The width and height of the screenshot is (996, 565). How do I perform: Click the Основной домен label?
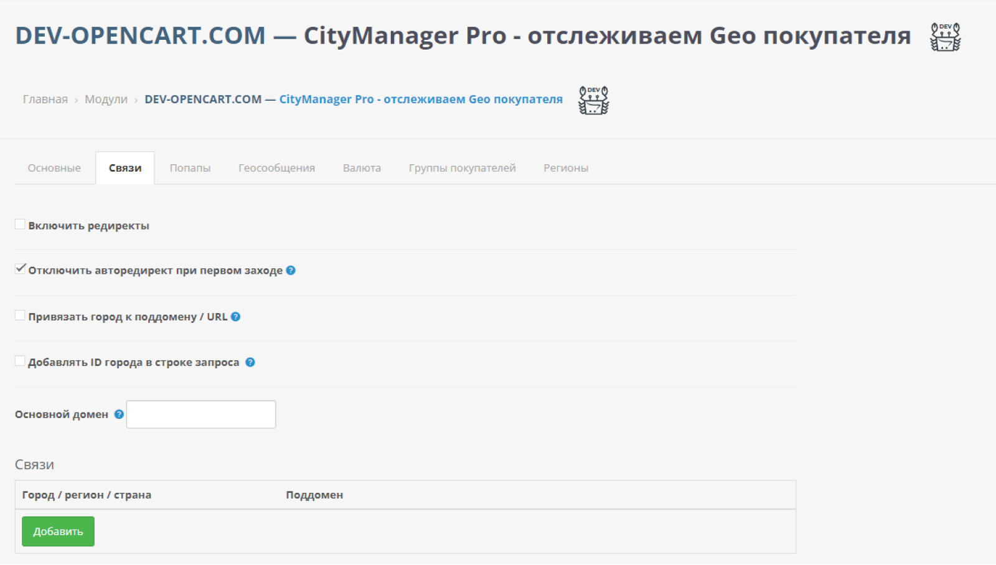(62, 414)
